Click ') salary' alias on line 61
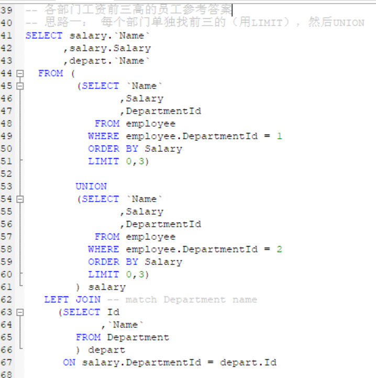The image size is (376, 378). tap(101, 287)
